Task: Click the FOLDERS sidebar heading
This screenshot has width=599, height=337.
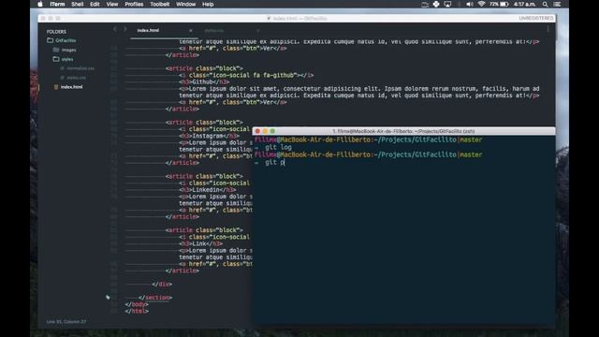Action: (56, 32)
